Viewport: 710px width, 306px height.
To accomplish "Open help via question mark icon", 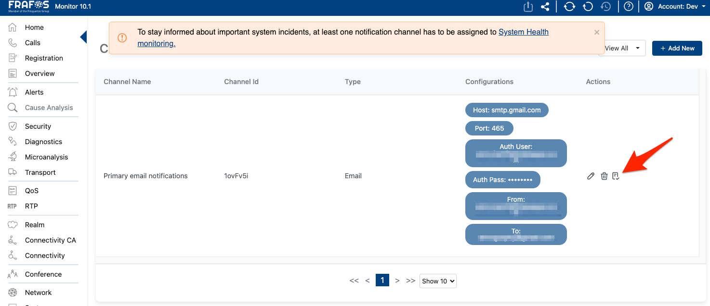I will point(629,7).
